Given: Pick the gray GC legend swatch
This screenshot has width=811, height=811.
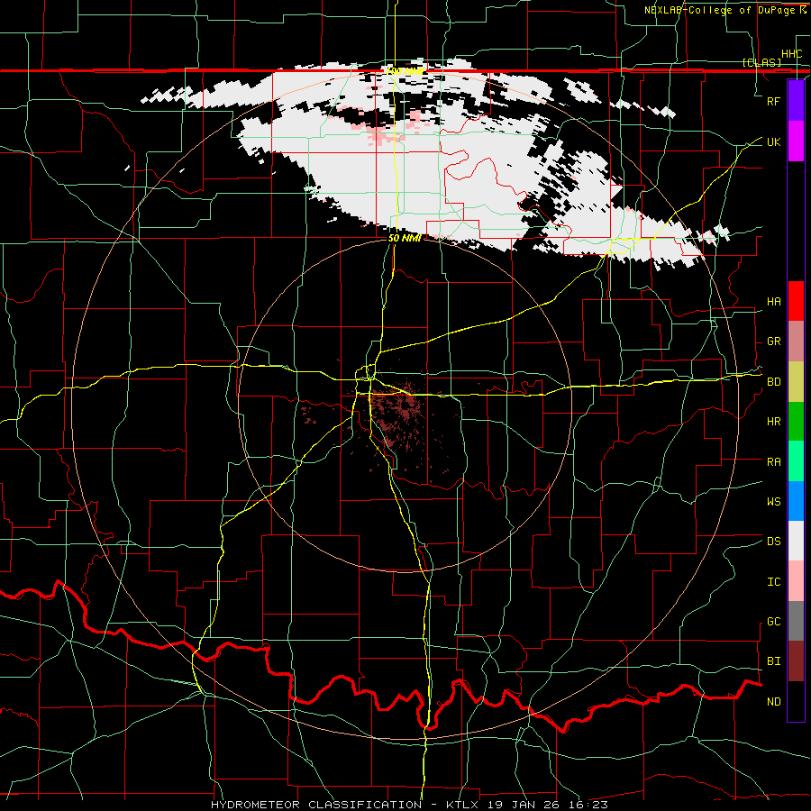Looking at the screenshot, I should coord(796,621).
